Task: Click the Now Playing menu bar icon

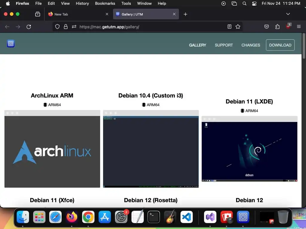Action: [224, 4]
